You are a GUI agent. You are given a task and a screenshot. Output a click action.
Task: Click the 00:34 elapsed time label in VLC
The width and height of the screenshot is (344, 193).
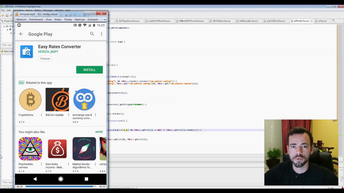19,186
